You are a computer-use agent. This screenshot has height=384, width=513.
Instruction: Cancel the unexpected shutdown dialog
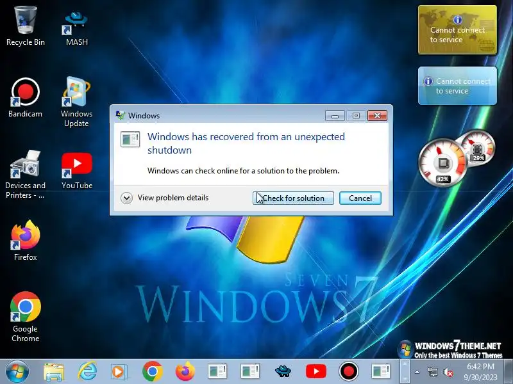coord(360,198)
